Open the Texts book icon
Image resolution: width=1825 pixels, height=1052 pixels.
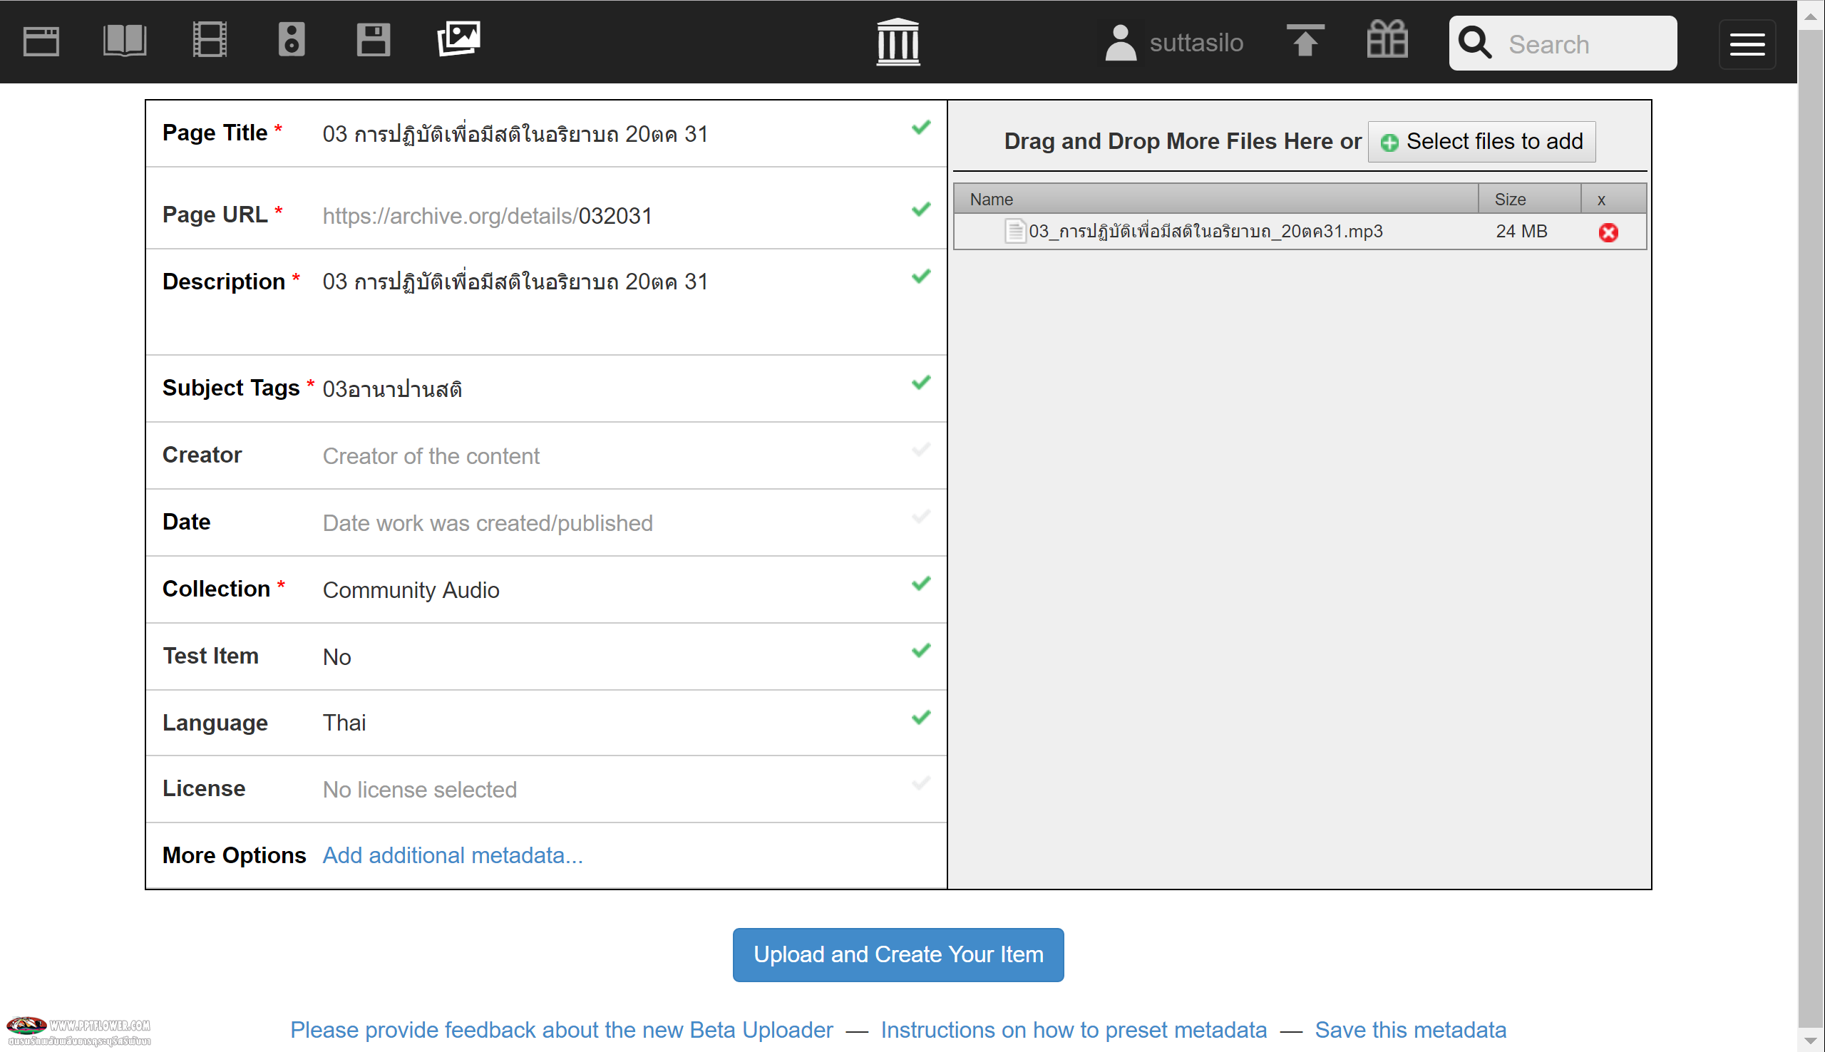(x=125, y=41)
